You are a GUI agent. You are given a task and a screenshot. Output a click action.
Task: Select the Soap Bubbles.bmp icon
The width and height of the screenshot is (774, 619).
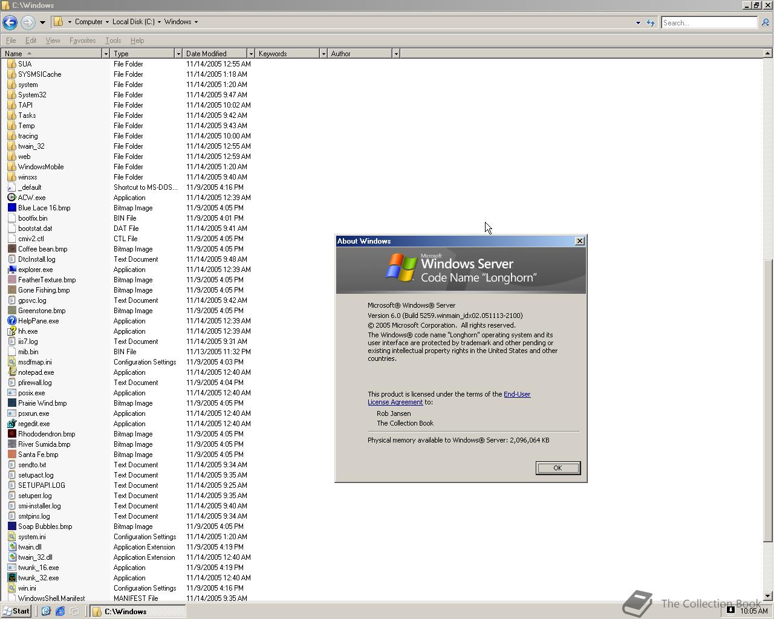[11, 527]
